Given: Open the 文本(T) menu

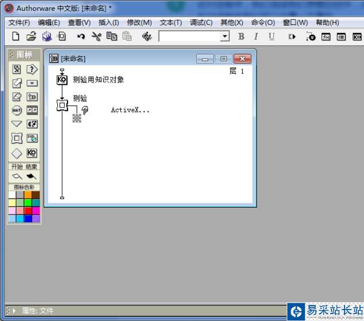Looking at the screenshot, I should tap(171, 23).
